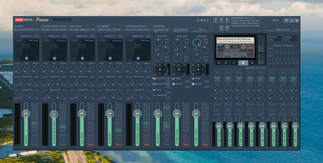323x163 pixels.
Task: Open the A4 hardware output device dropdown
Action: (x=221, y=28)
